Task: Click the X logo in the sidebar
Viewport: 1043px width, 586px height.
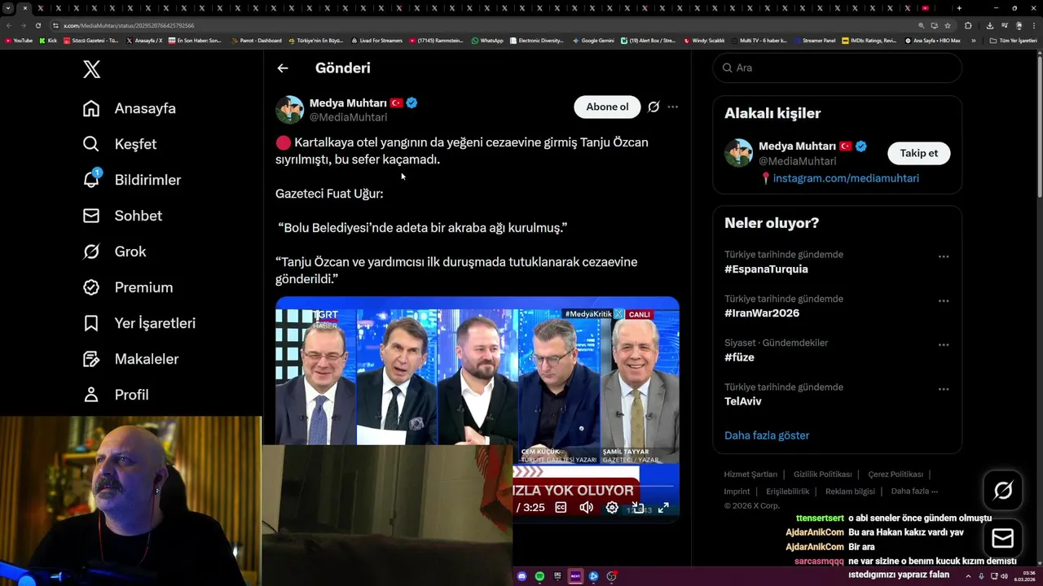Action: tap(92, 69)
